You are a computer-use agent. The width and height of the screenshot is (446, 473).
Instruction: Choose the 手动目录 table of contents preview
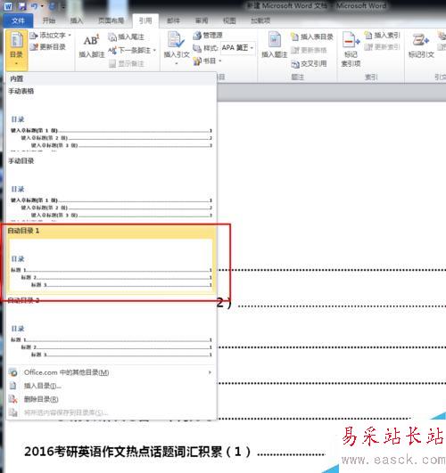coord(111,190)
